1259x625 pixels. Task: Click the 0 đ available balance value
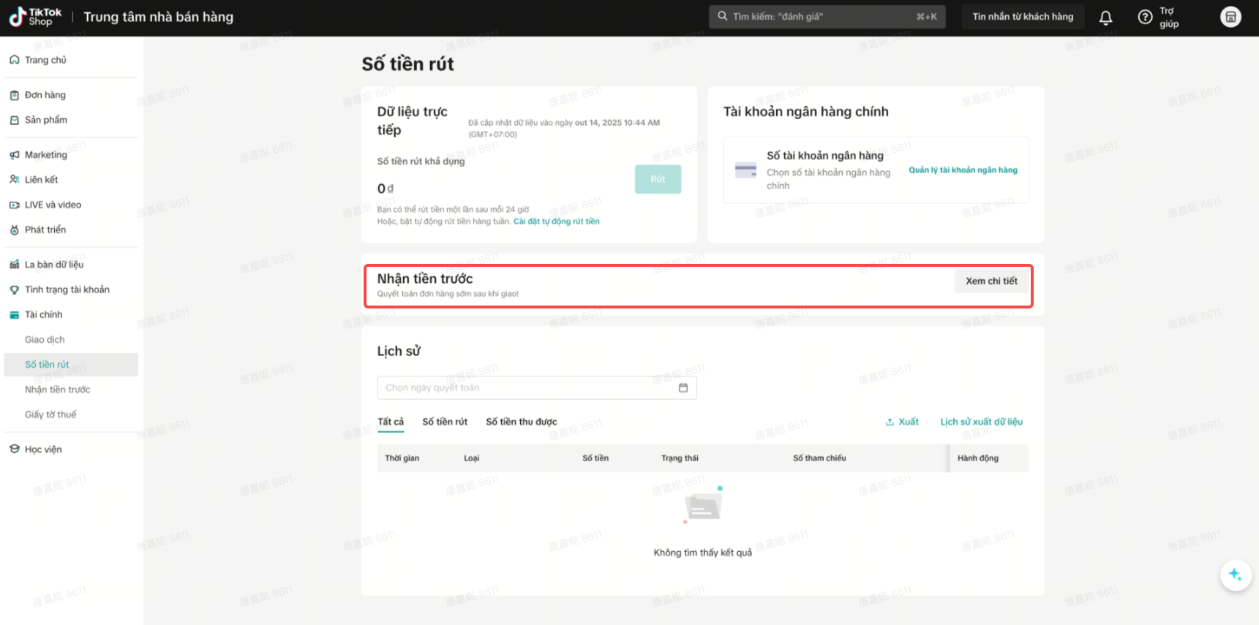pos(386,189)
